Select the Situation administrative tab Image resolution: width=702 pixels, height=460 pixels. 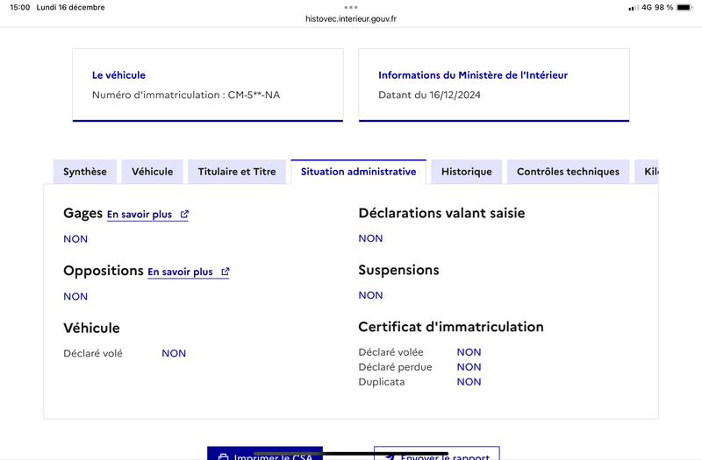[358, 172]
